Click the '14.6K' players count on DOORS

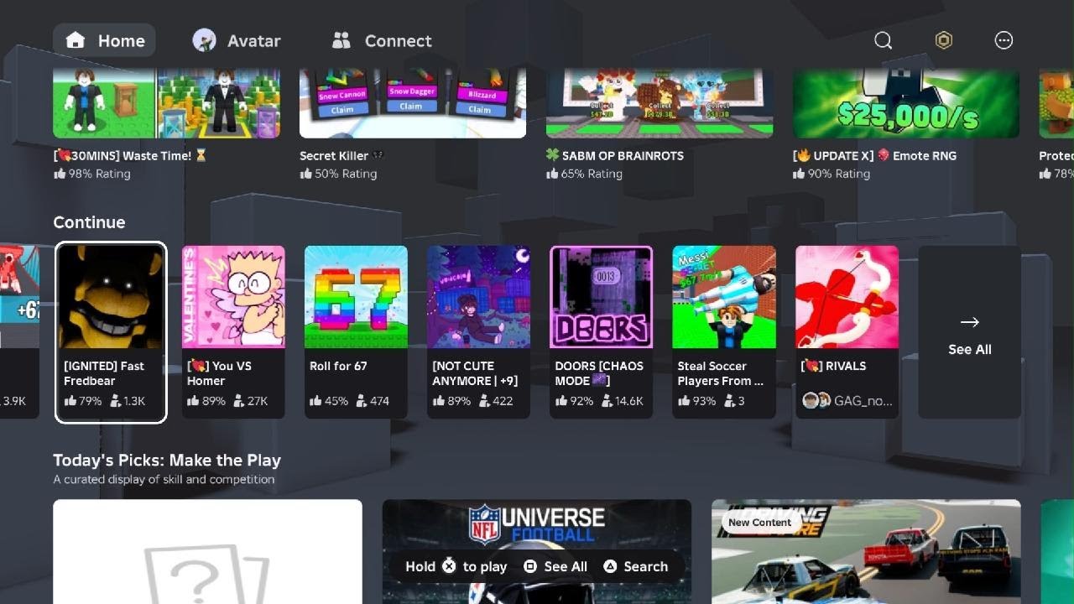[622, 401]
